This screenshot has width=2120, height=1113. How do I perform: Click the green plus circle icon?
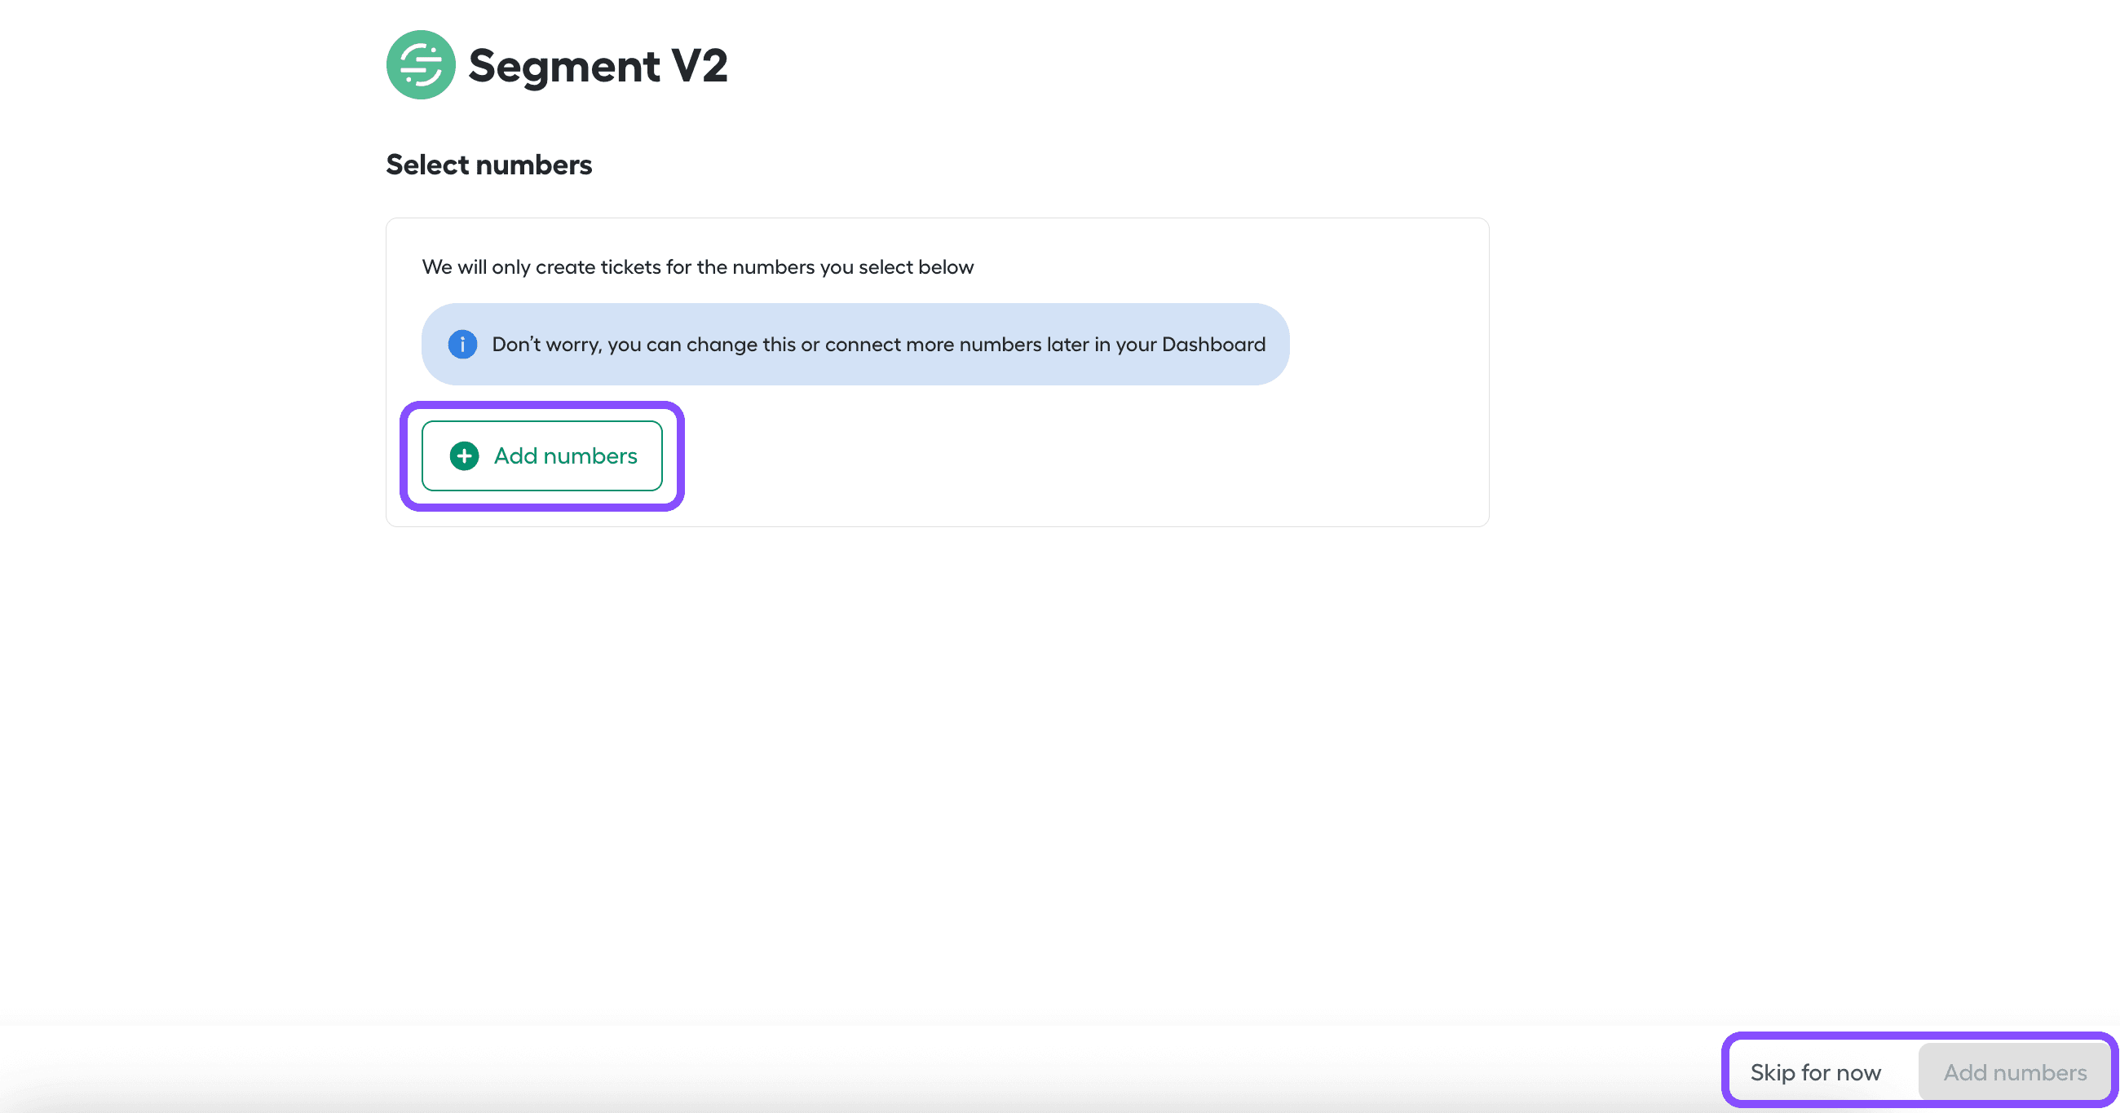pos(464,455)
